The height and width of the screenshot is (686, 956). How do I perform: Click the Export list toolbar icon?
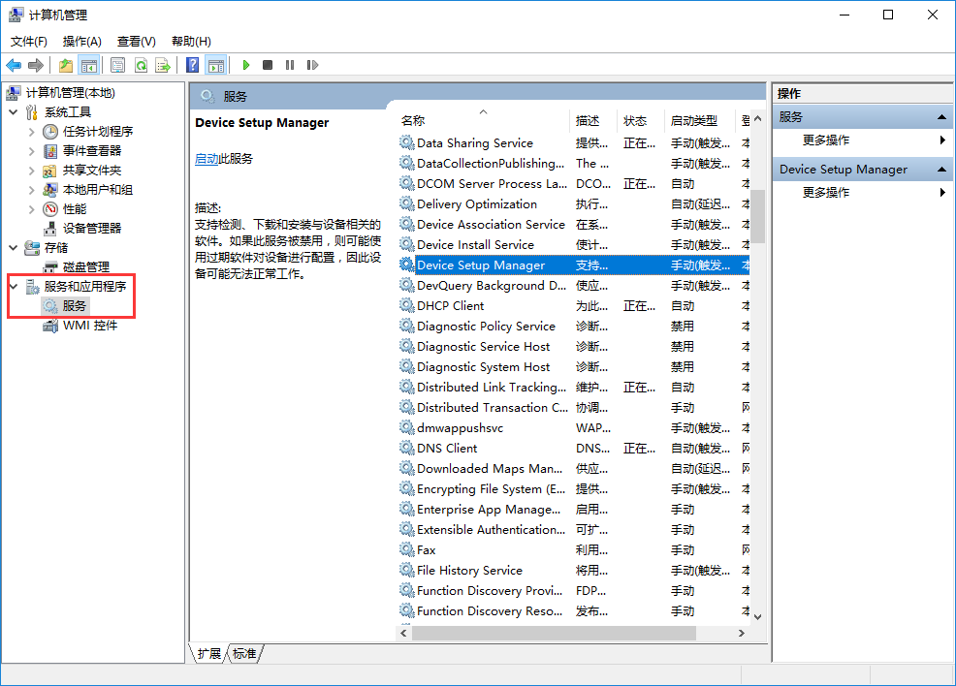pos(163,65)
